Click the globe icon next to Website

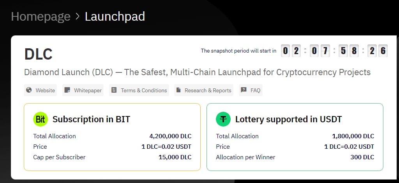pos(29,90)
